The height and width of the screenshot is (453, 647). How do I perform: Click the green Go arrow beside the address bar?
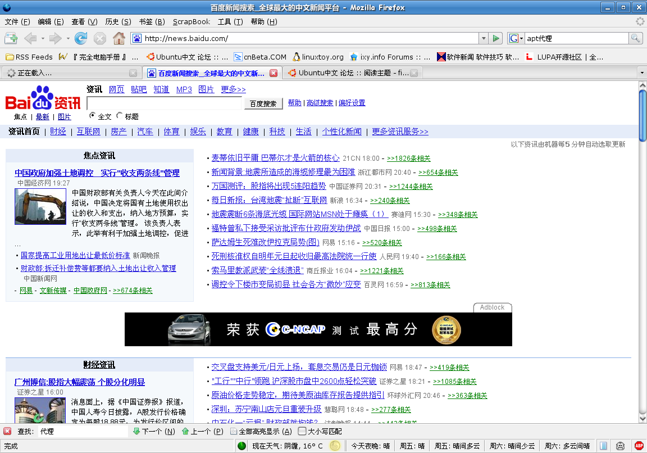[496, 38]
